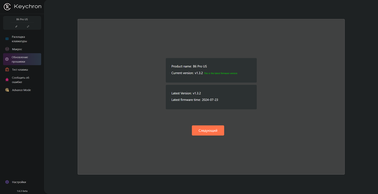The height and width of the screenshot is (194, 378).
Task: Click the Keychron logo icon
Action: click(7, 7)
